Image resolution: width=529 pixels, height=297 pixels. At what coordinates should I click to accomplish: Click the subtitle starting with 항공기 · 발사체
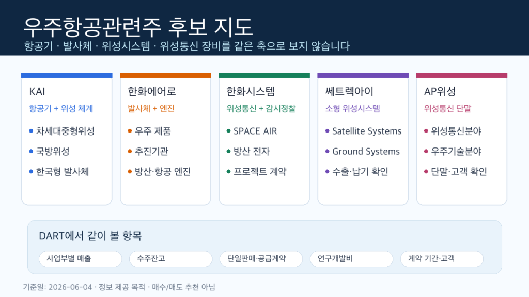point(186,46)
